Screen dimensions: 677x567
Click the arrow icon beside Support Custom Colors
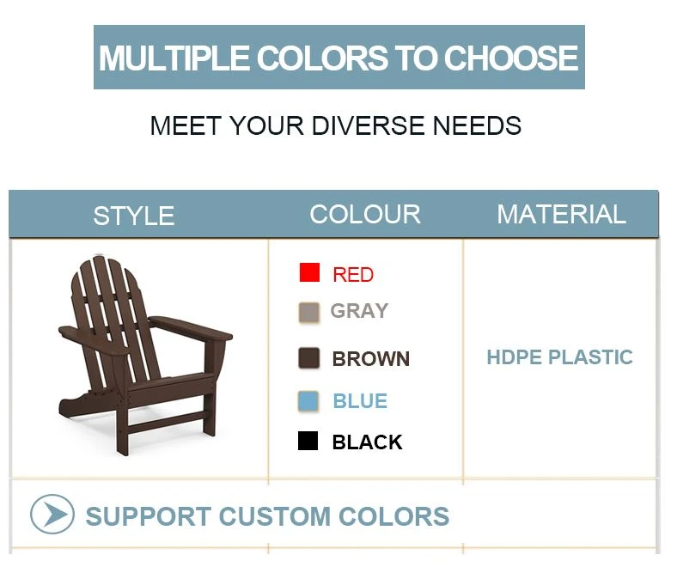(52, 515)
